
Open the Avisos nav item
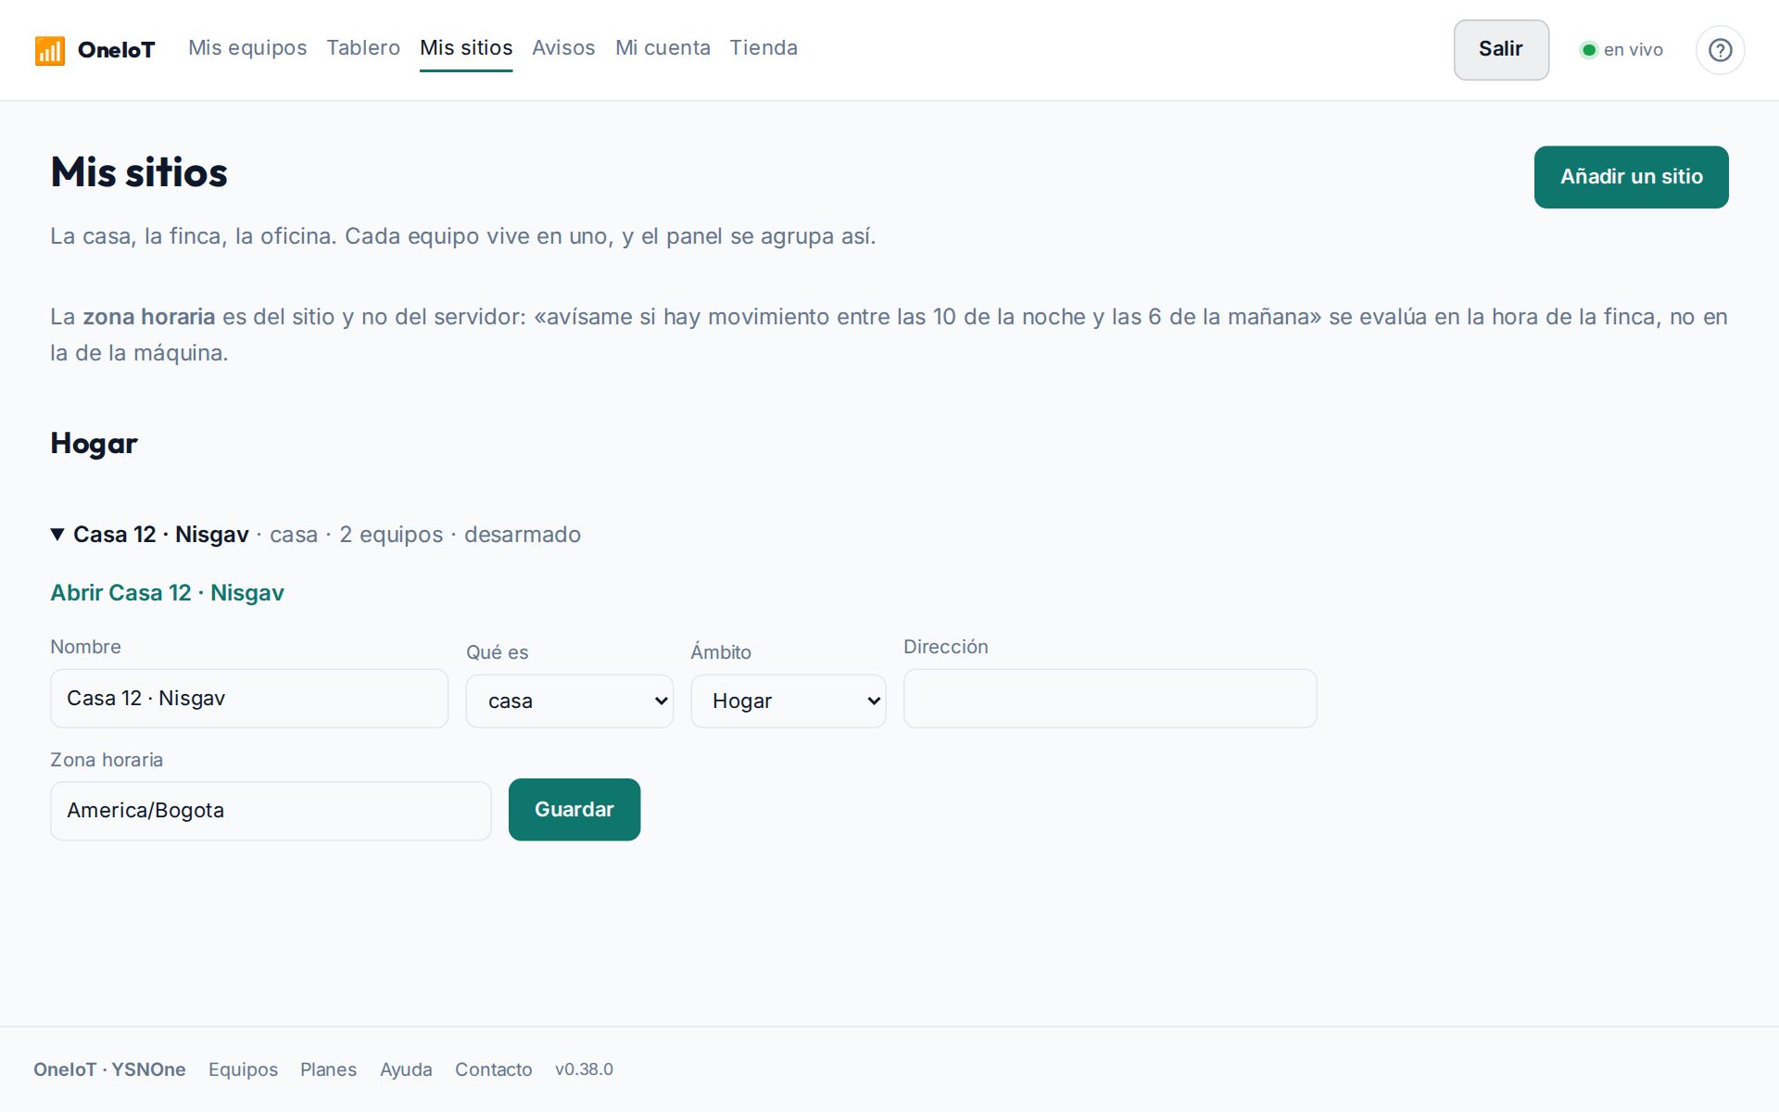pyautogui.click(x=563, y=48)
